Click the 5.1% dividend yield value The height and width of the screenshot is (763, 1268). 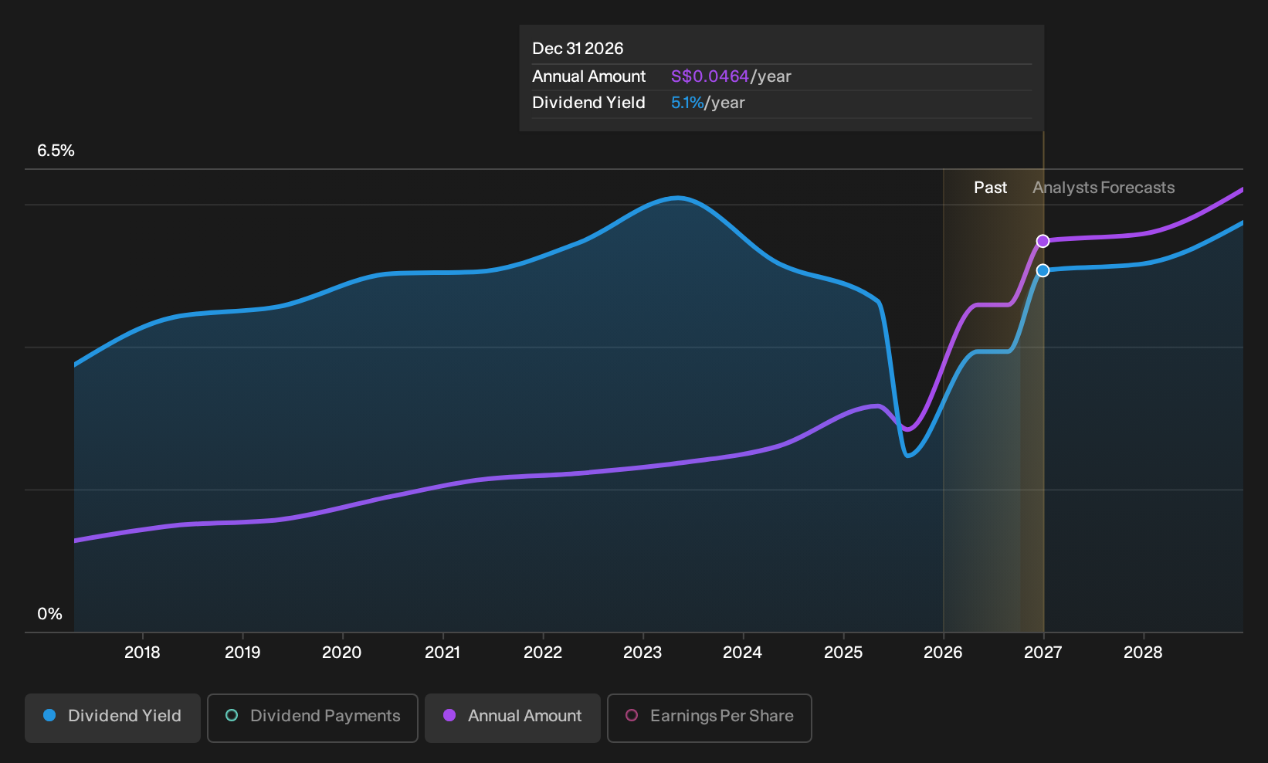[687, 103]
